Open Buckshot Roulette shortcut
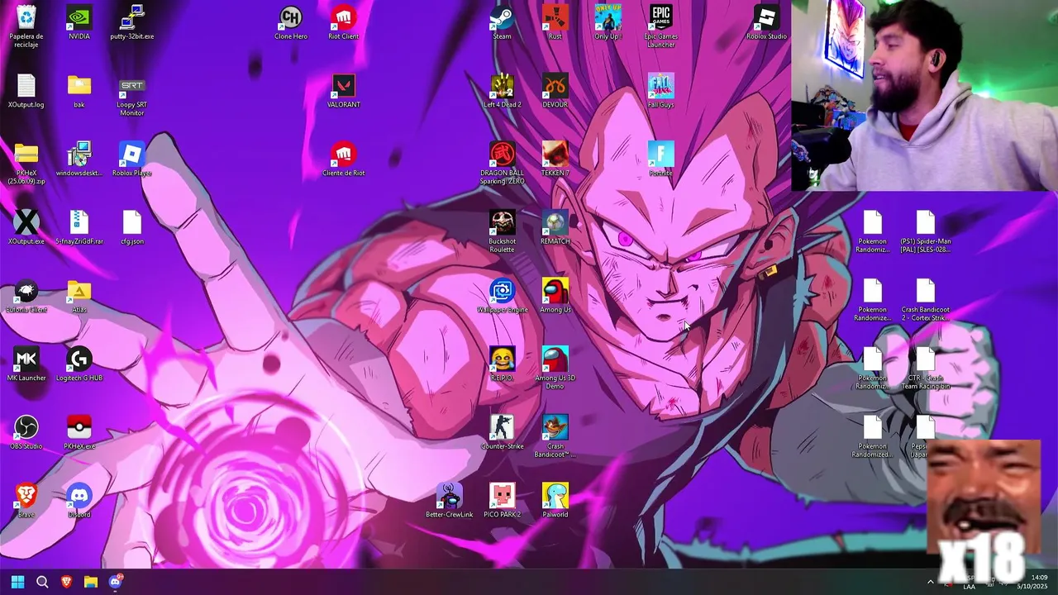This screenshot has width=1058, height=595. point(503,232)
